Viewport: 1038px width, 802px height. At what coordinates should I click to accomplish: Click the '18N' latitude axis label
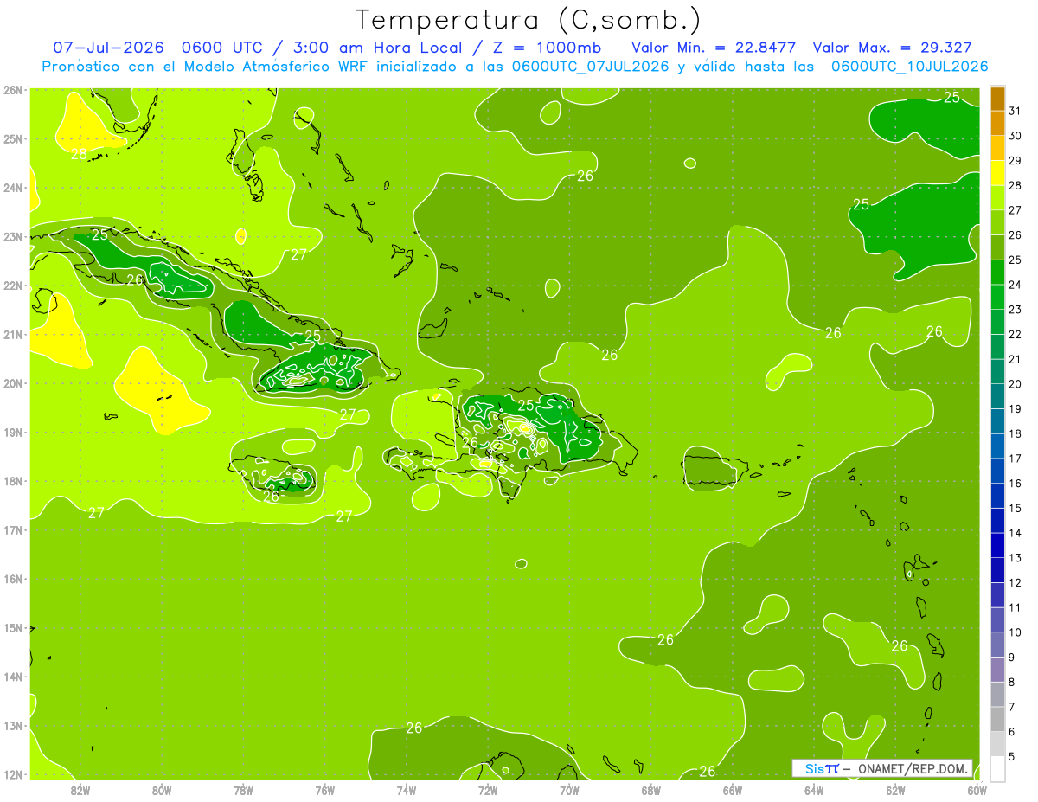click(12, 481)
